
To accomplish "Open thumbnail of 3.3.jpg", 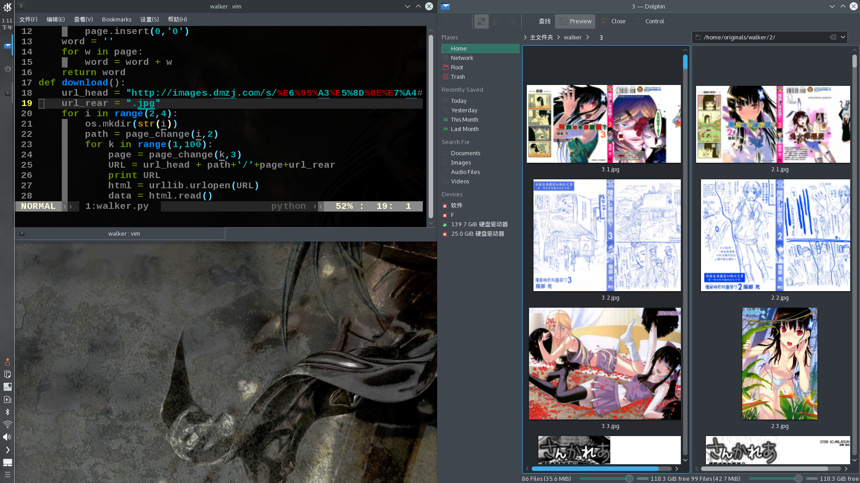I will (x=604, y=364).
